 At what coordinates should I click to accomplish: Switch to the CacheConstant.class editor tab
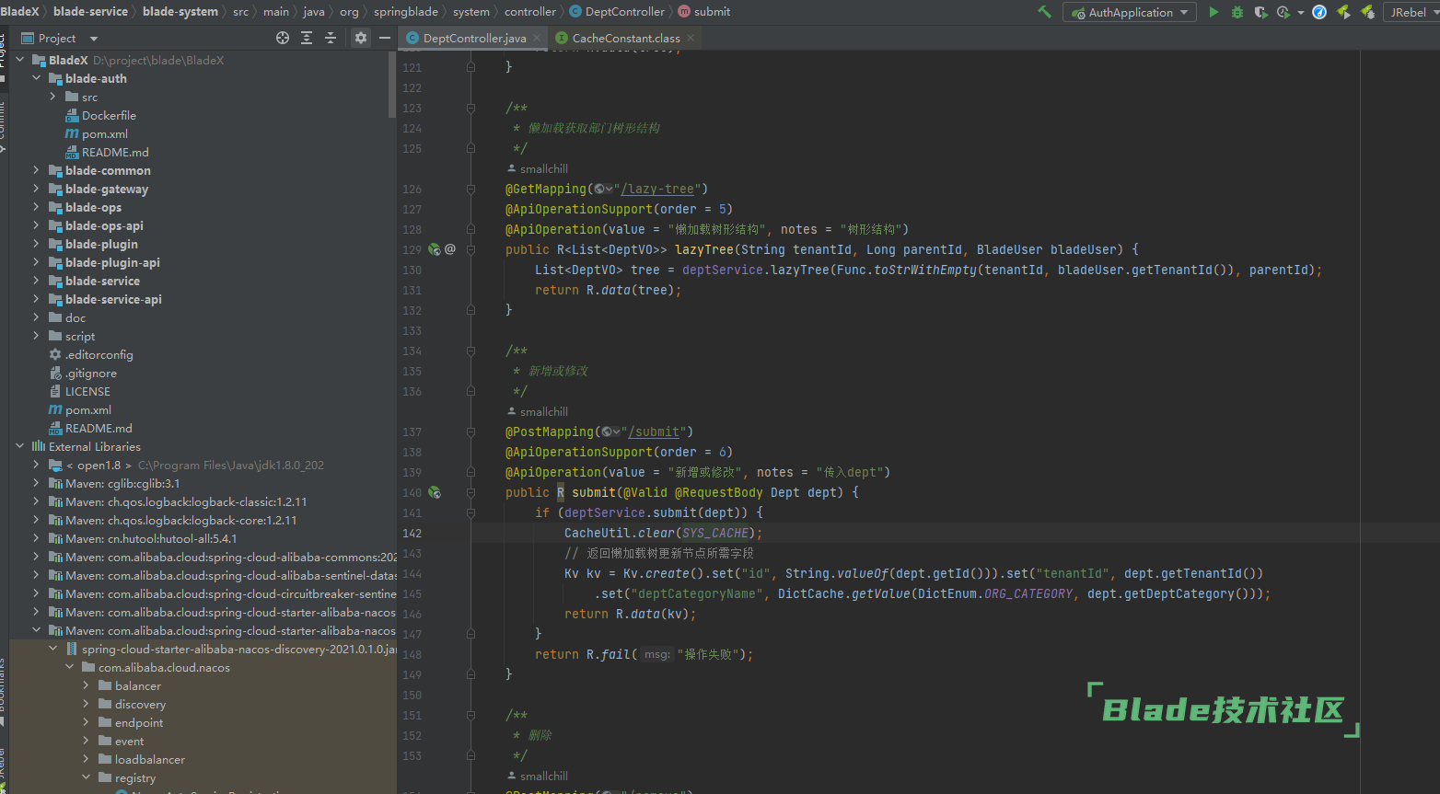(626, 38)
